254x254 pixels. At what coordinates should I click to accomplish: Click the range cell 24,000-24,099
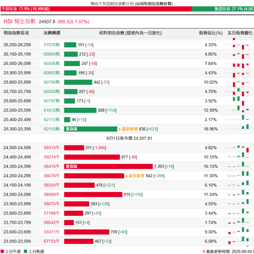point(17,195)
